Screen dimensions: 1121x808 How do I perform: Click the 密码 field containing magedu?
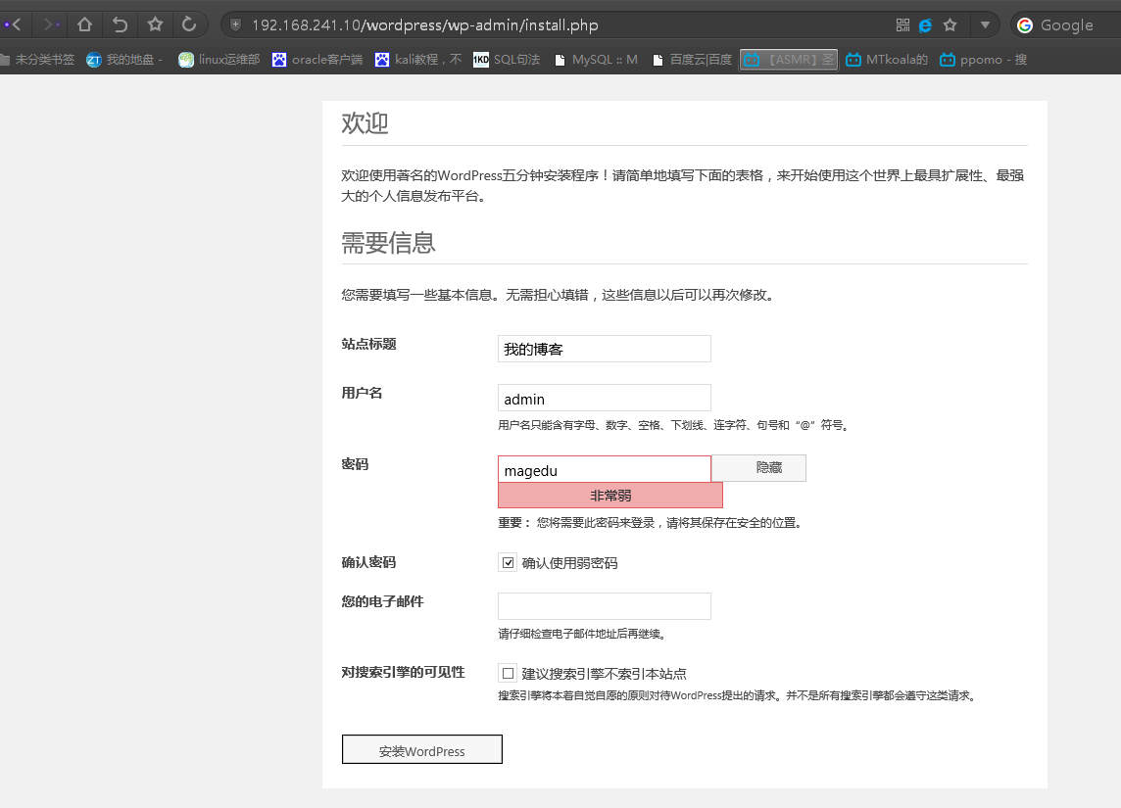[605, 469]
